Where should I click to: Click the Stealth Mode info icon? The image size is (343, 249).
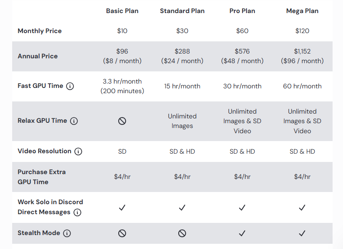[67, 233]
